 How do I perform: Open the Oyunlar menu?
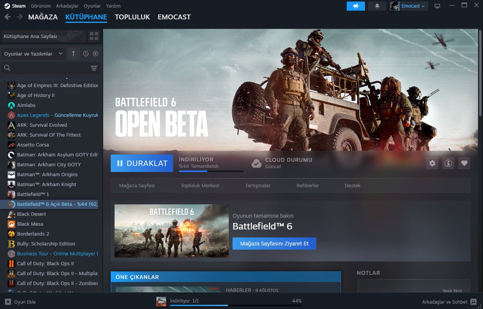92,6
